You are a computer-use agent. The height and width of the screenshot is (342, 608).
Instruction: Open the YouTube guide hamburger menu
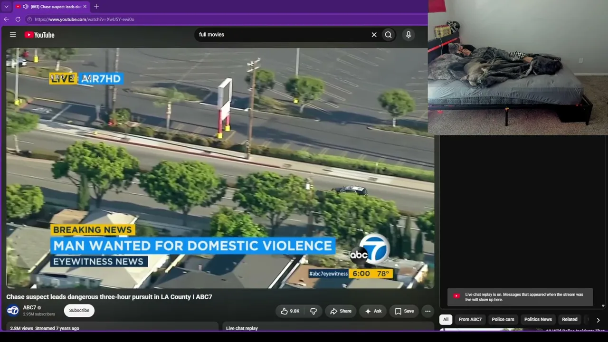(x=13, y=35)
